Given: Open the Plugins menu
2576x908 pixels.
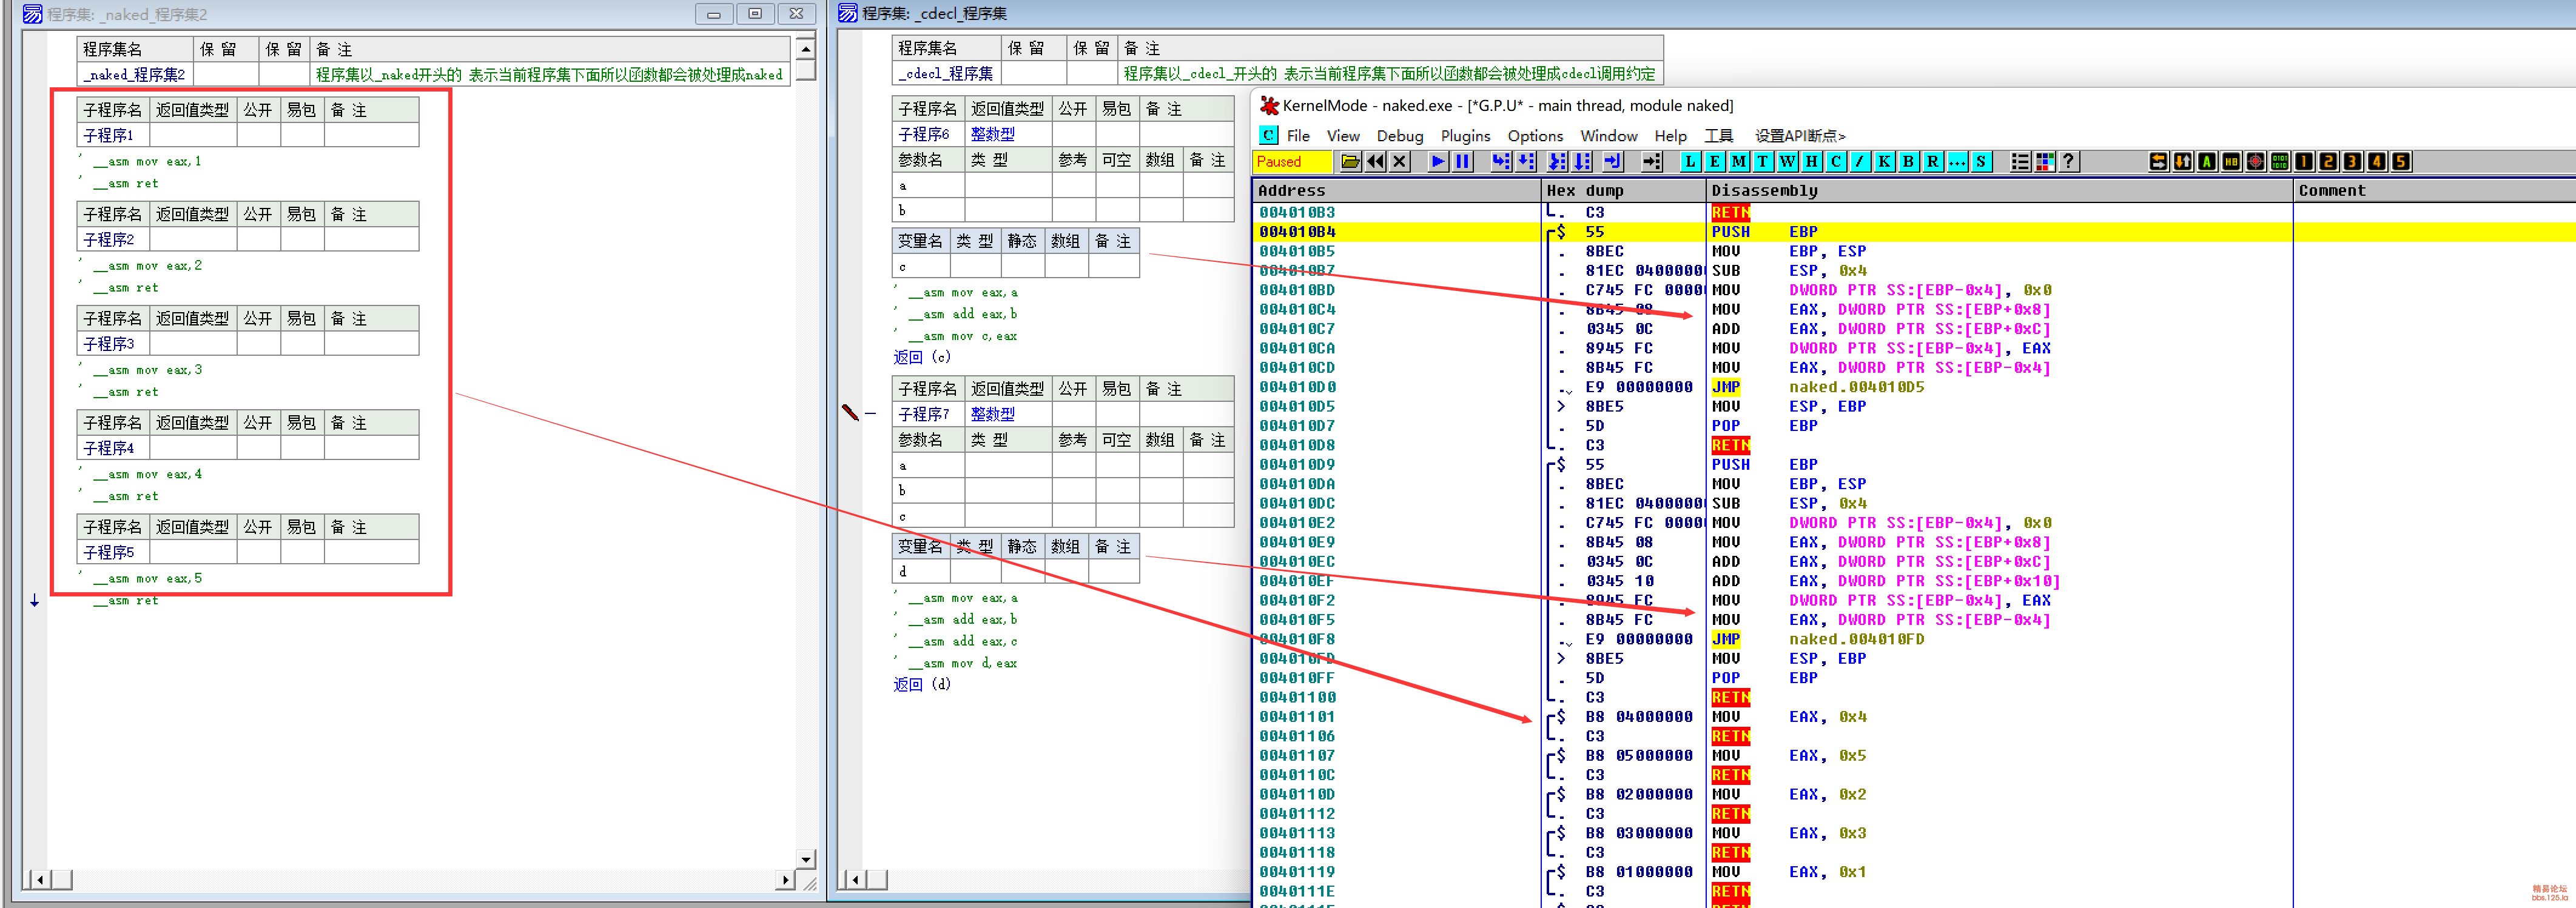Looking at the screenshot, I should pyautogui.click(x=1465, y=136).
